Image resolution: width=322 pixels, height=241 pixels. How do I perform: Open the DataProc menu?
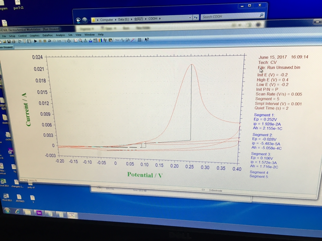tap(47, 35)
